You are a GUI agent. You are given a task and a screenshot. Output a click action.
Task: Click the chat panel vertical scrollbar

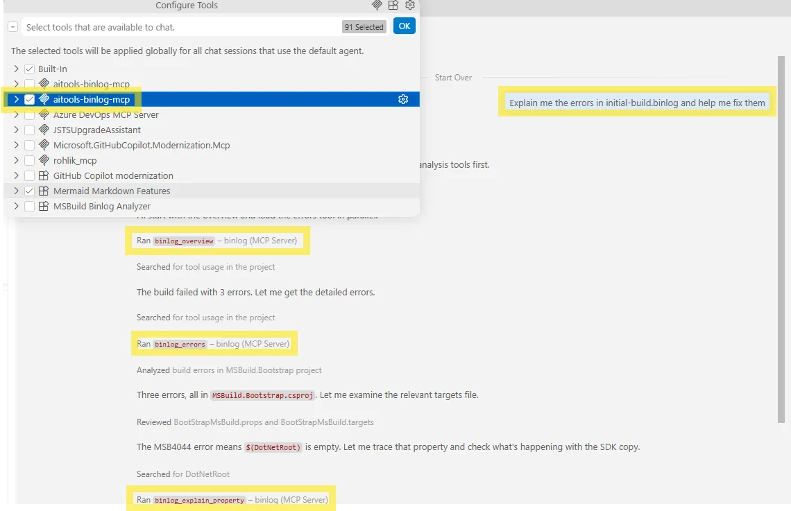point(781,239)
